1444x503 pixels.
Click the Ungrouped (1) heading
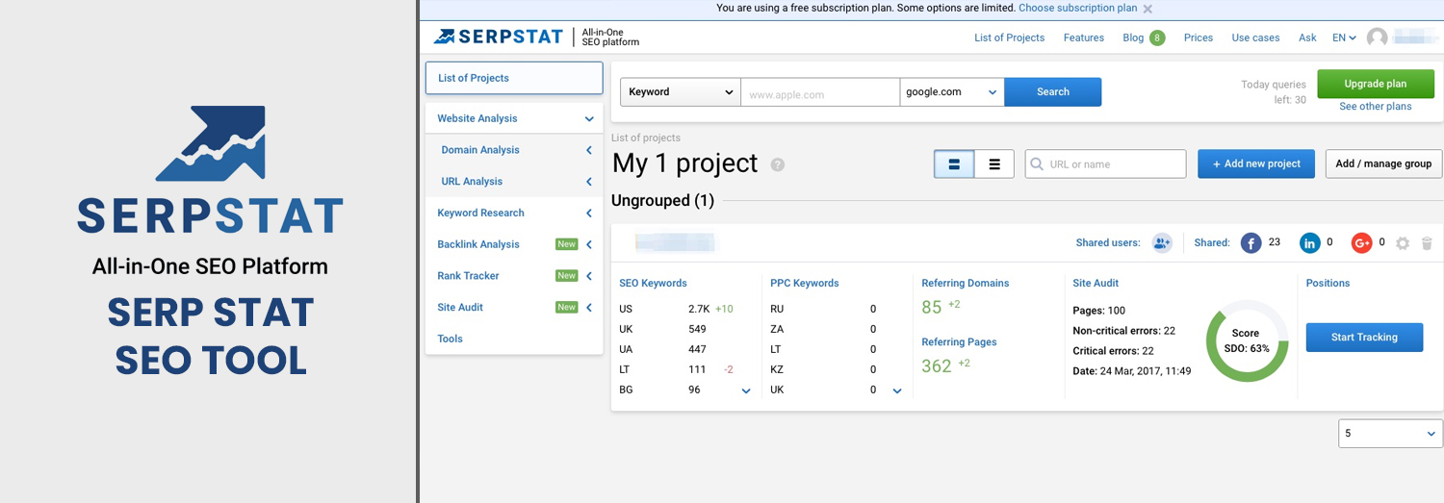pos(663,200)
